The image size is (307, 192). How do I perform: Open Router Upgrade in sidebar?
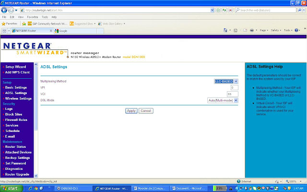click(x=17, y=174)
